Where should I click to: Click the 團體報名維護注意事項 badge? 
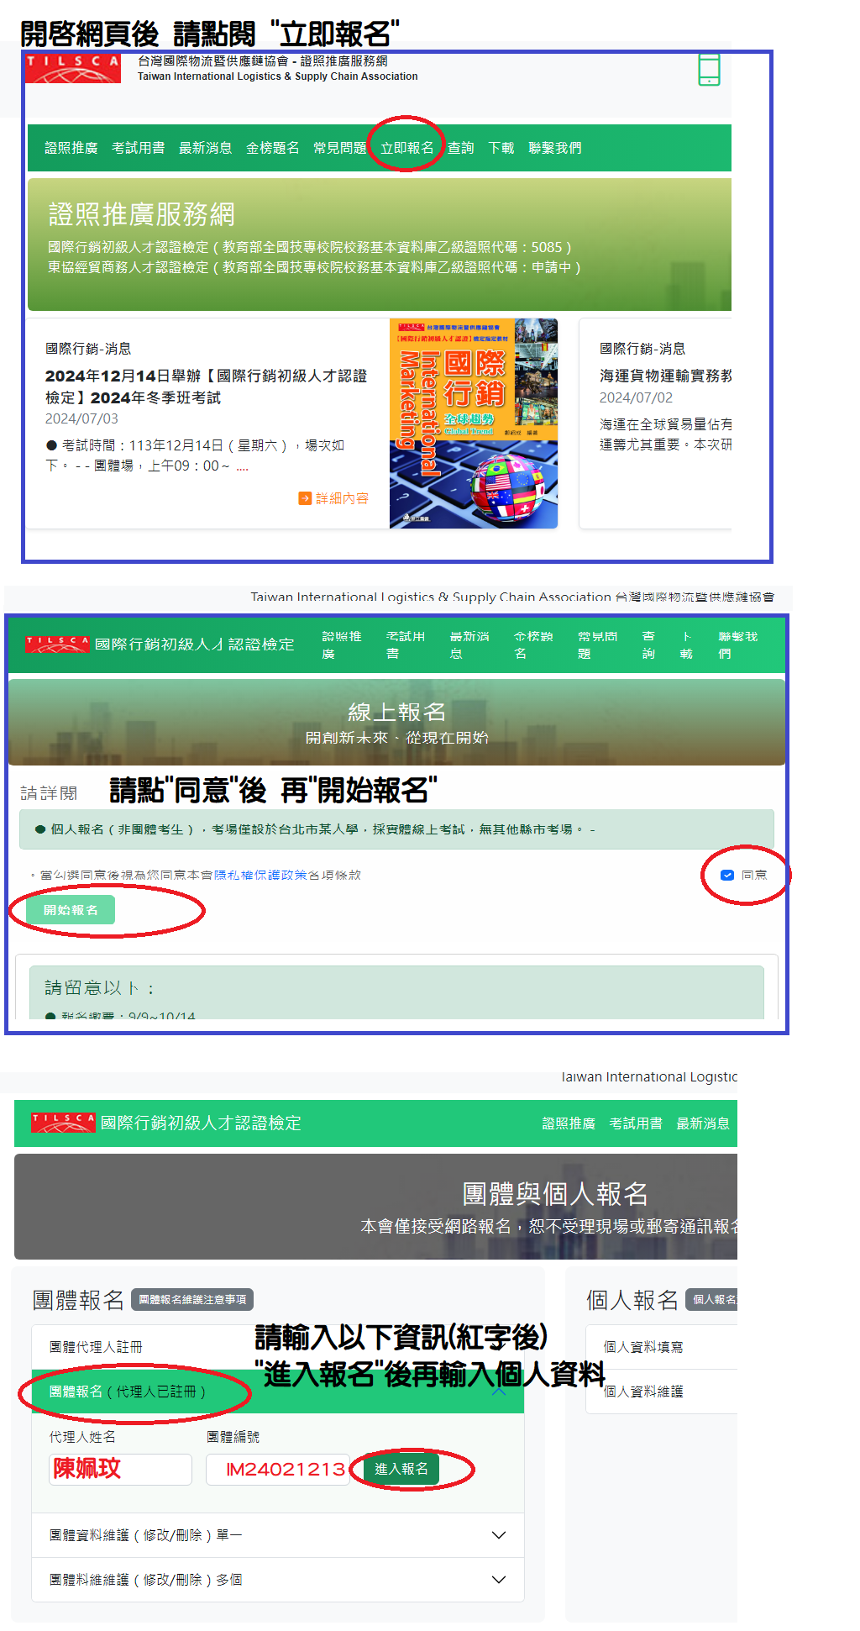point(192,1299)
